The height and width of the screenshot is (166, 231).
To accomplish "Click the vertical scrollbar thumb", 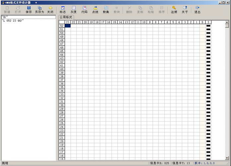I will [x=227, y=26].
